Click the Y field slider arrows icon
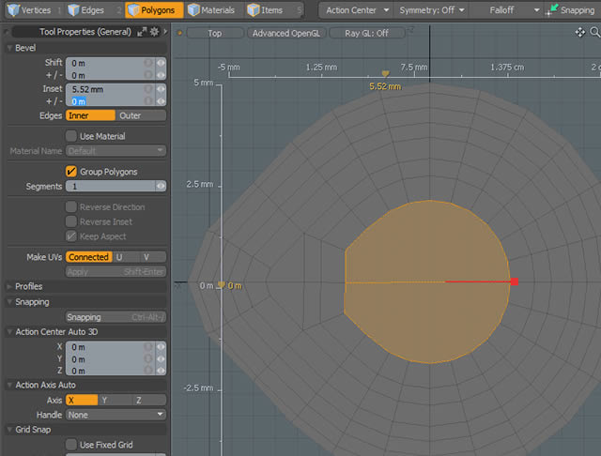601x456 pixels. pos(161,358)
